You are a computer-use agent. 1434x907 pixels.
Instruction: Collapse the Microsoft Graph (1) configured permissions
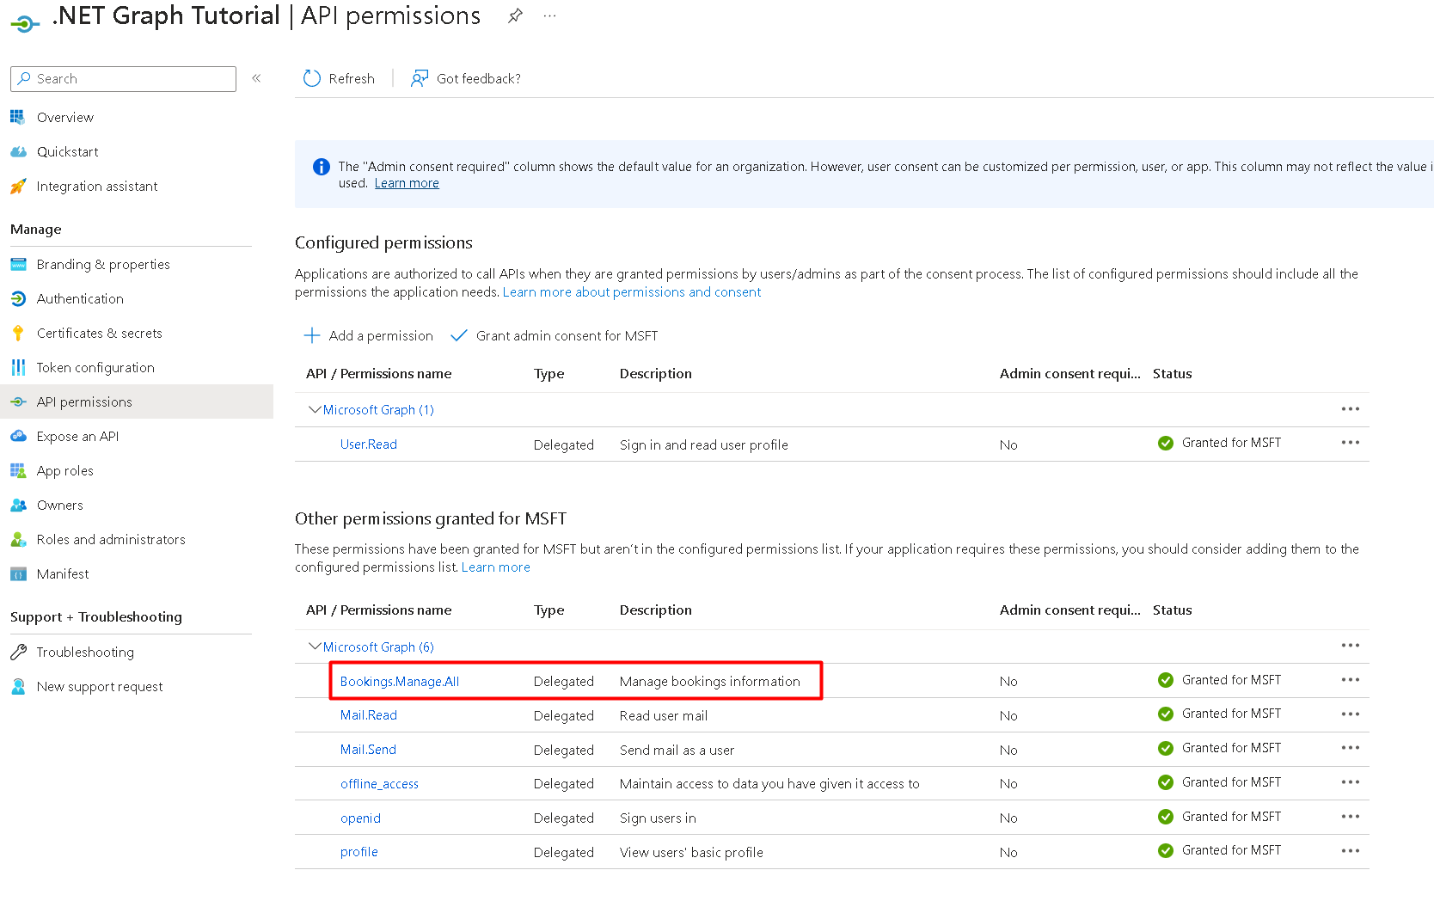315,409
